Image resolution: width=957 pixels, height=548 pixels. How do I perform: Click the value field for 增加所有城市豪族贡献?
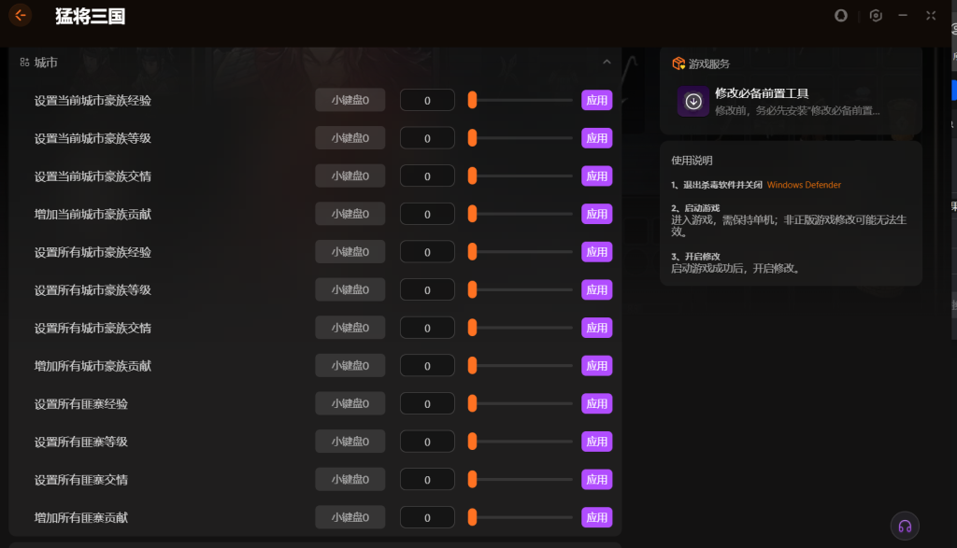tap(427, 366)
